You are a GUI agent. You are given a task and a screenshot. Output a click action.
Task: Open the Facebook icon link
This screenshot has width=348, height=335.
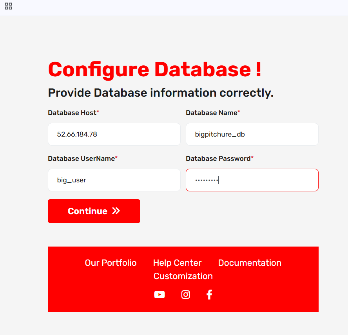[209, 295]
